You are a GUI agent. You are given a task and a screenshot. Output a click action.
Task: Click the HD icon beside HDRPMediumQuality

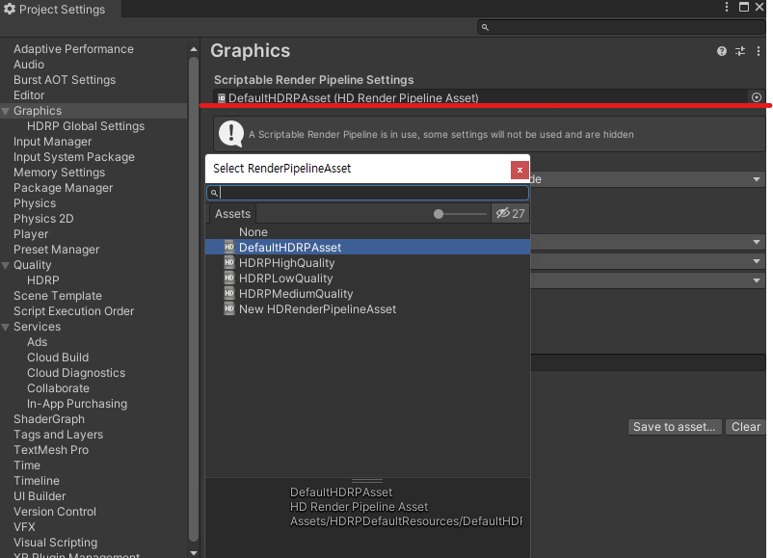tap(229, 293)
